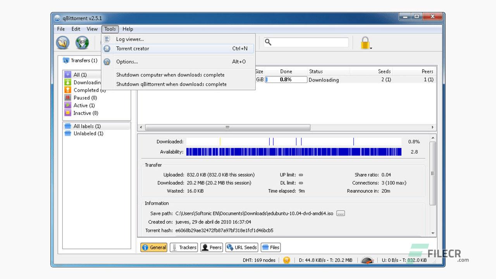Click the torrent list right scroll arrow
The image size is (496, 279).
click(433, 127)
